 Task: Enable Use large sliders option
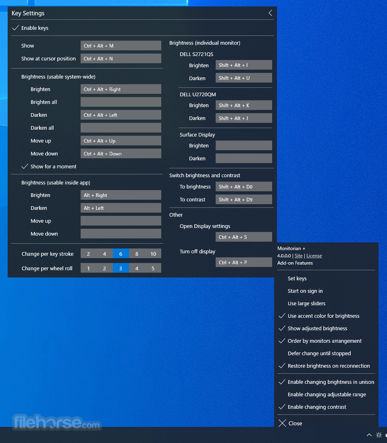coord(306,303)
